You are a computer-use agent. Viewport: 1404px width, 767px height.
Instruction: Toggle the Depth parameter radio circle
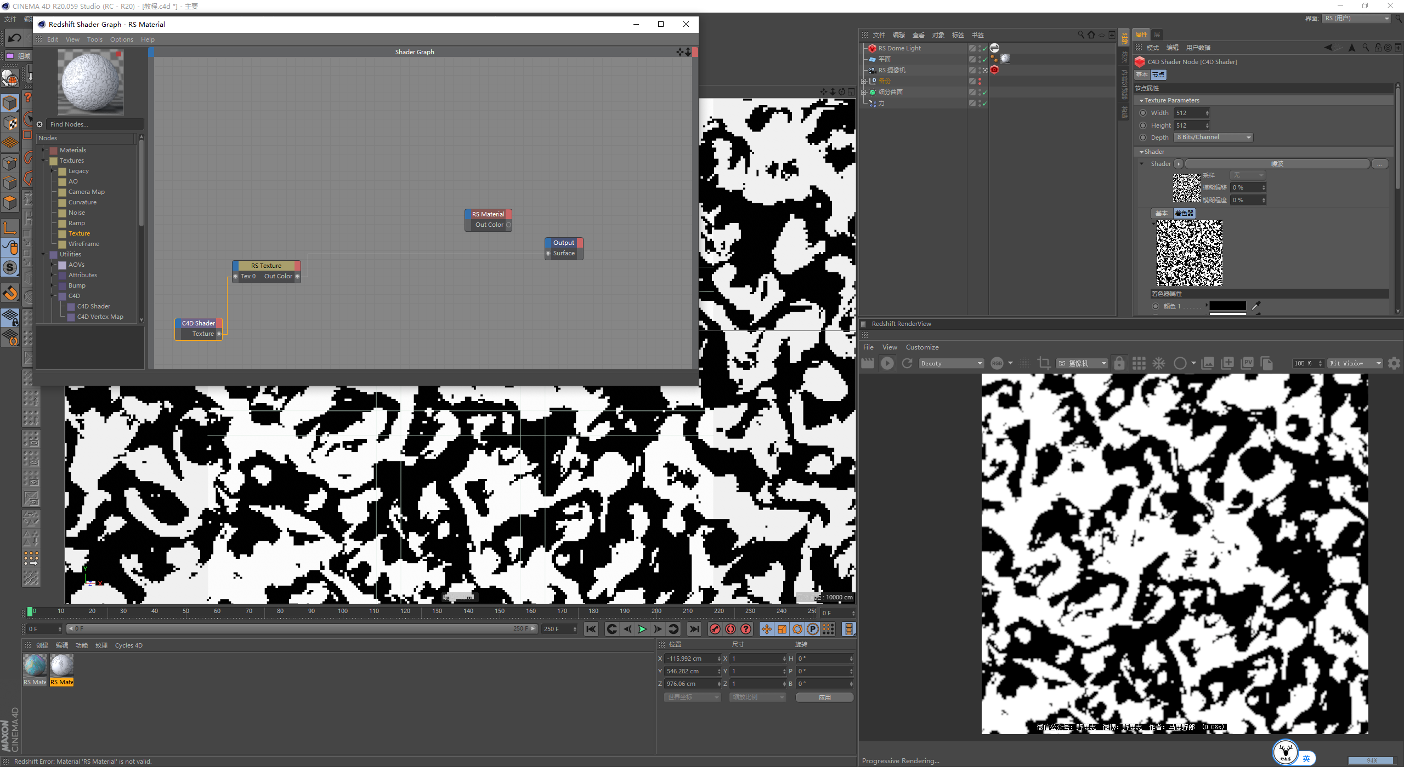click(1143, 138)
